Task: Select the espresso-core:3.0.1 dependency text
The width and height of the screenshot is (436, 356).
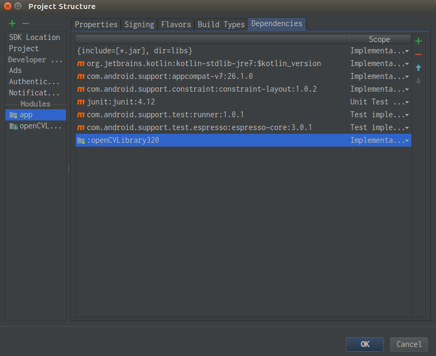Action: point(200,128)
